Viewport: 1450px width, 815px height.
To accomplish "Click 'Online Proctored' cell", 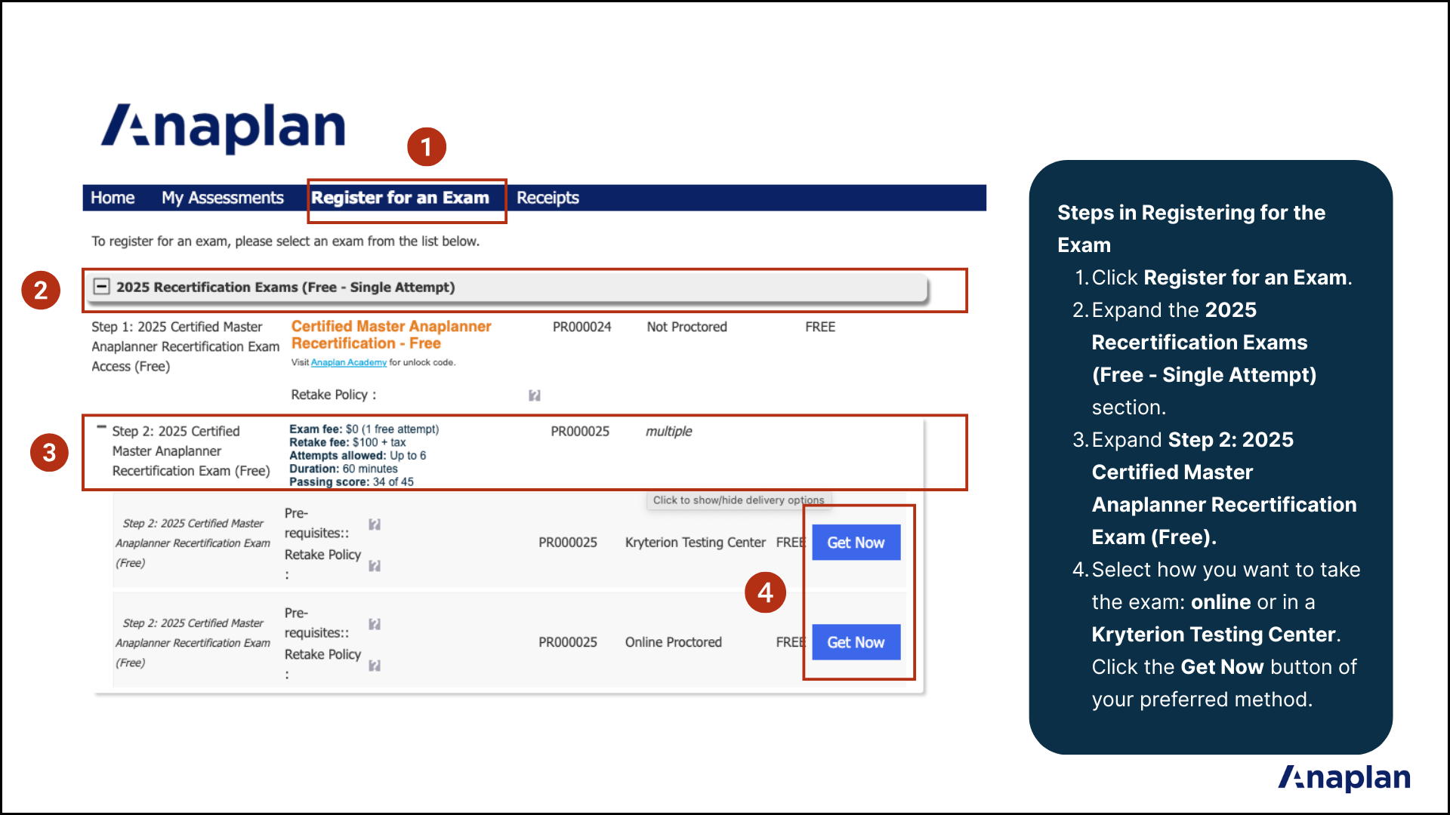I will click(673, 642).
